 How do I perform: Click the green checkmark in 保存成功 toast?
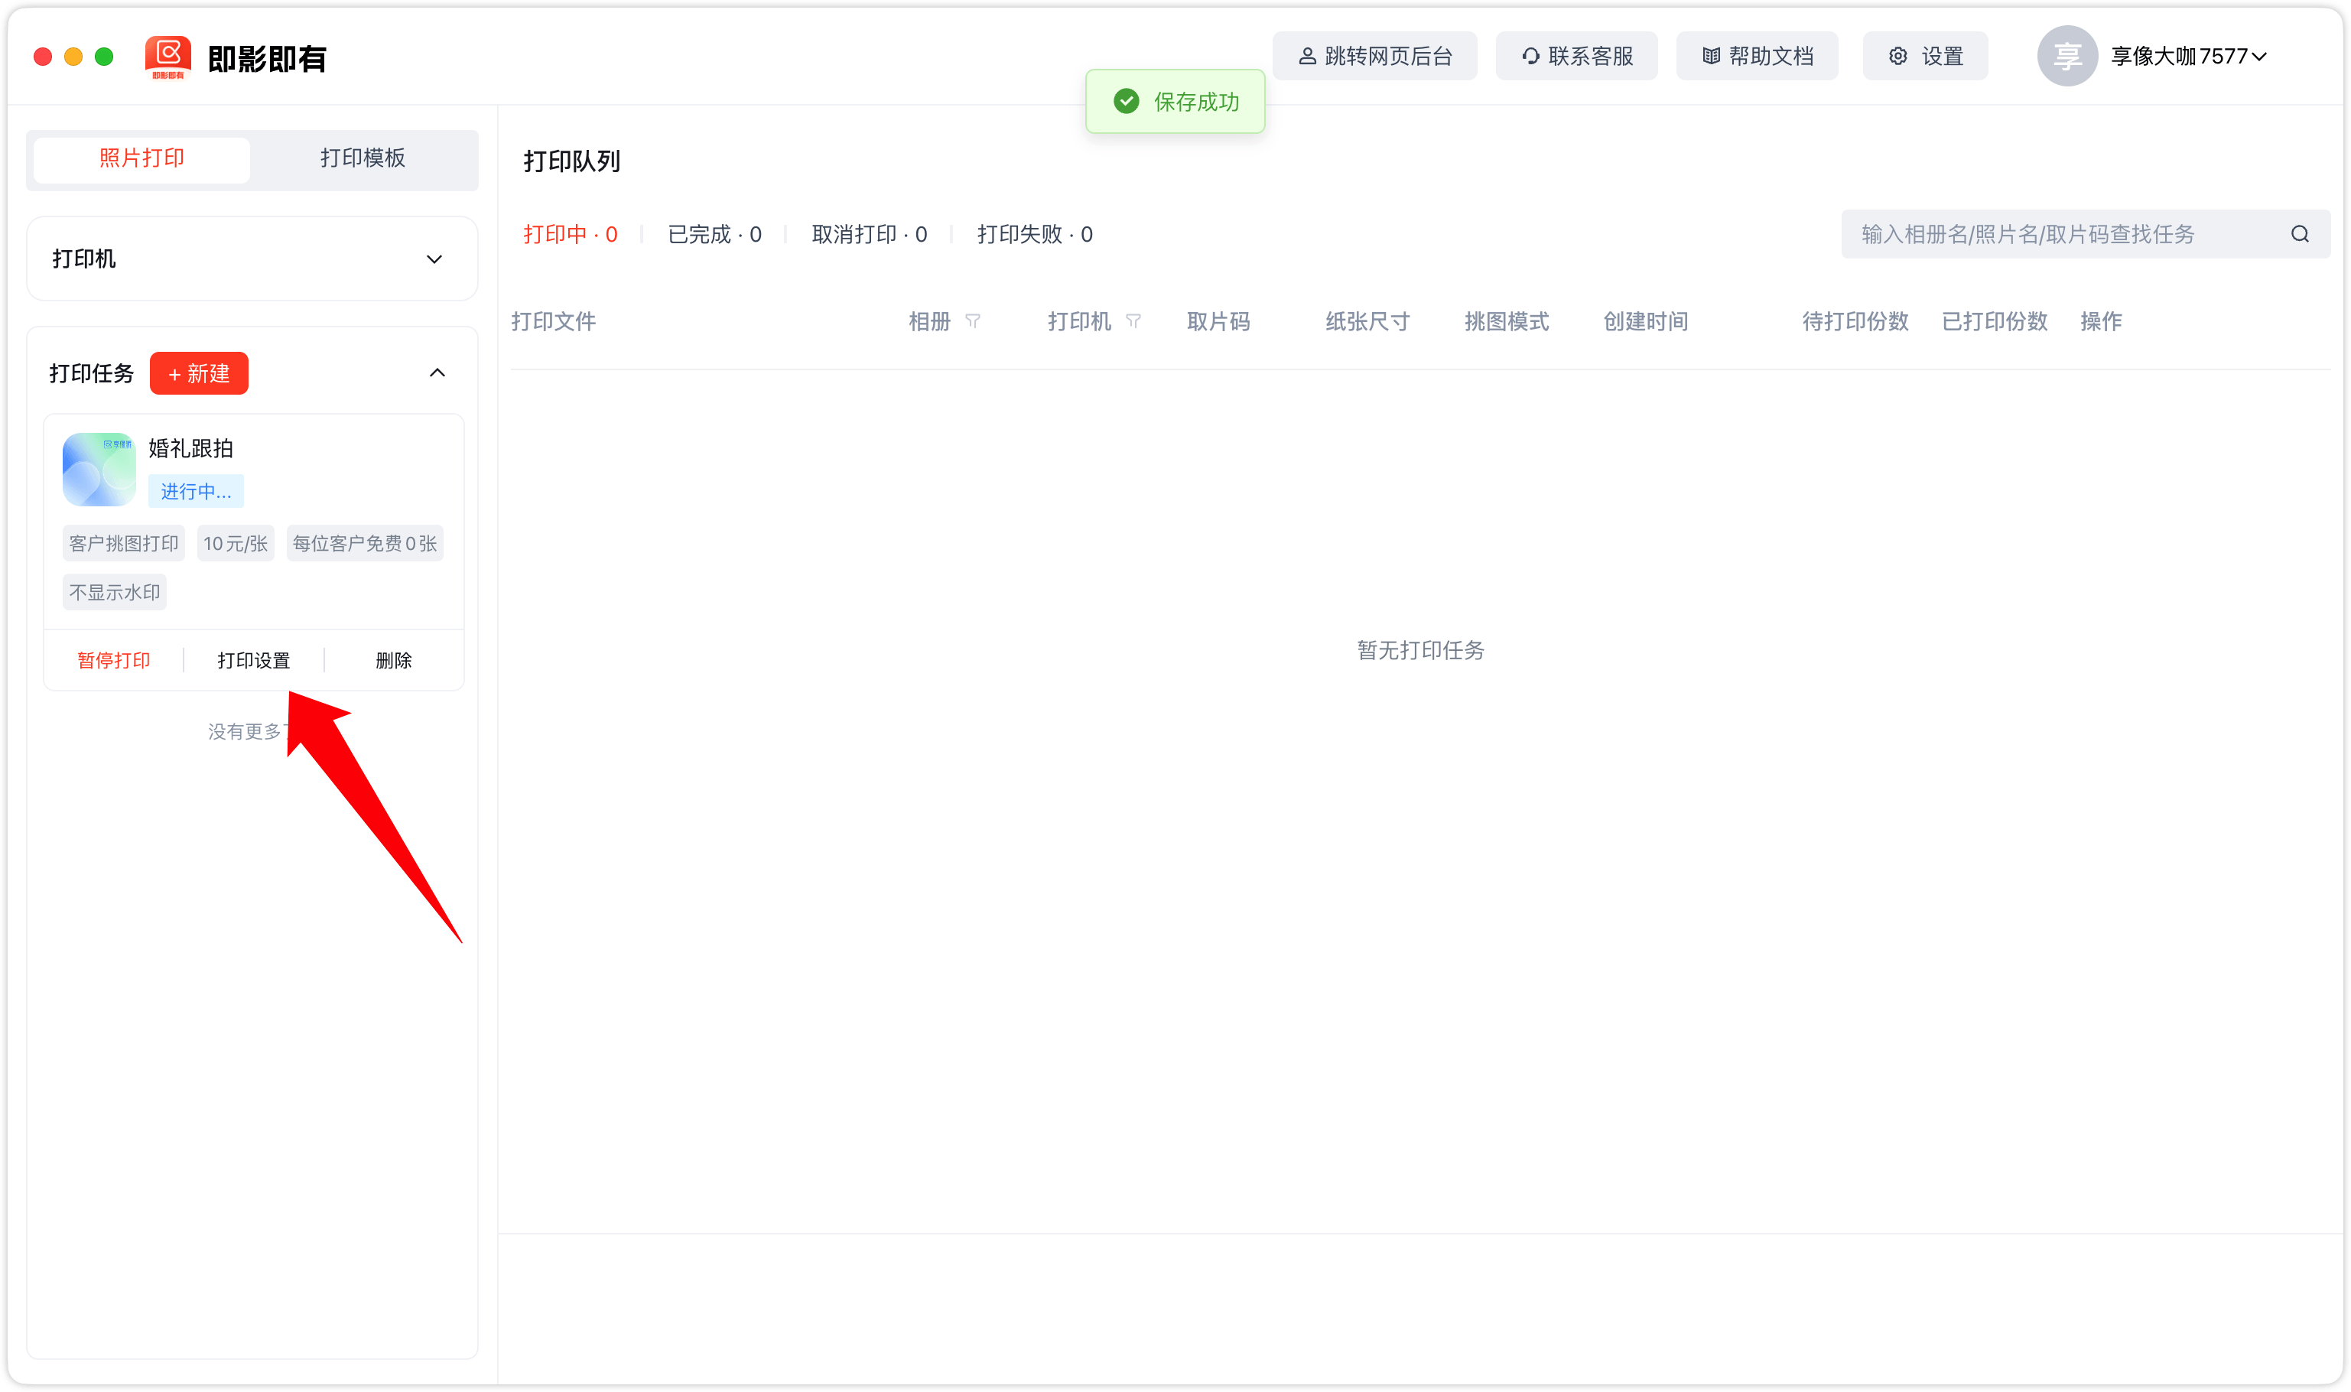[x=1125, y=100]
